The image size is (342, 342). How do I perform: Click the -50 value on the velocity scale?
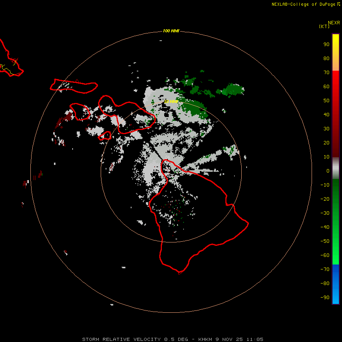(325, 241)
